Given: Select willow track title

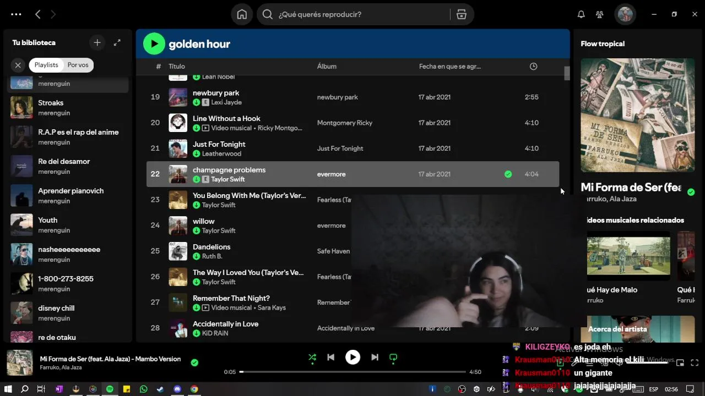Looking at the screenshot, I should pos(204,221).
